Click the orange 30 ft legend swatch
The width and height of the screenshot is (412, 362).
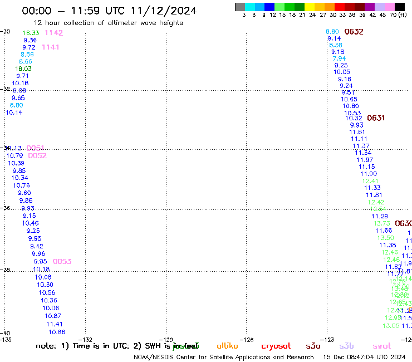click(330, 7)
